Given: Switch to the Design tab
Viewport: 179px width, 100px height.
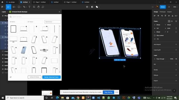Looking at the screenshot, I should coord(156,12).
